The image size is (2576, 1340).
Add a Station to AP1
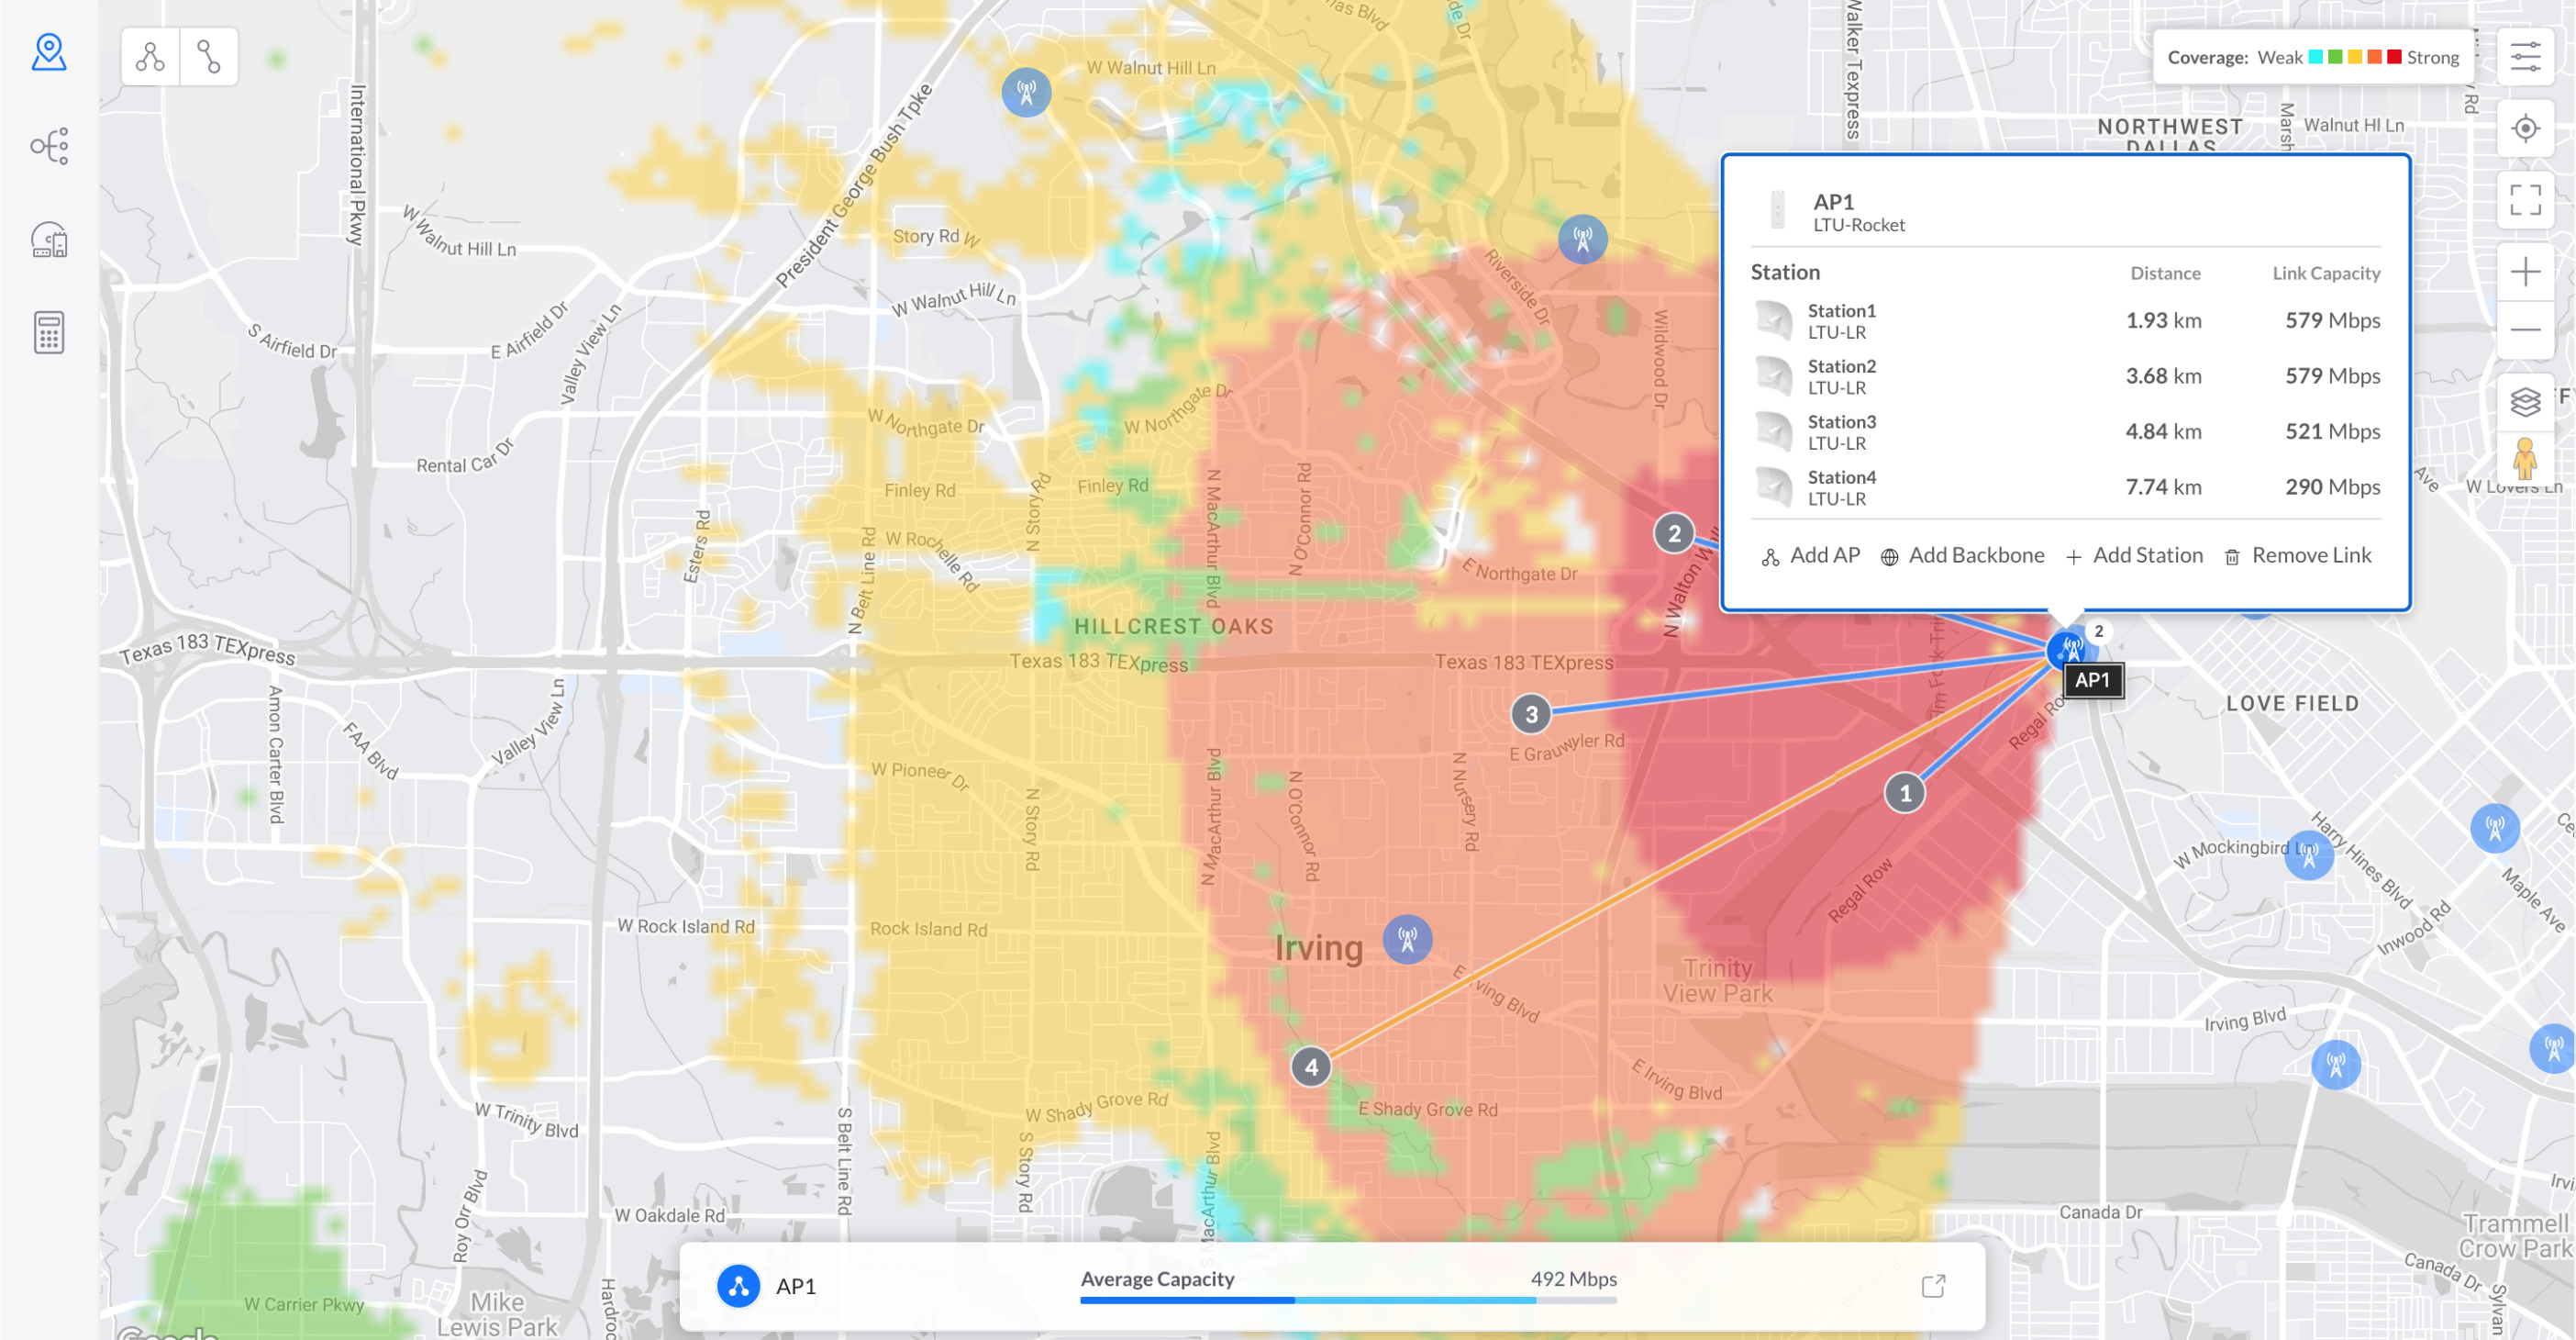(2134, 554)
